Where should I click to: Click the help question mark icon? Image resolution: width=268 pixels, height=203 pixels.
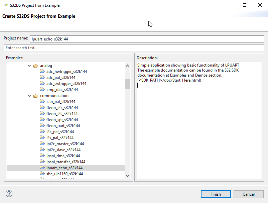[x=9, y=194]
